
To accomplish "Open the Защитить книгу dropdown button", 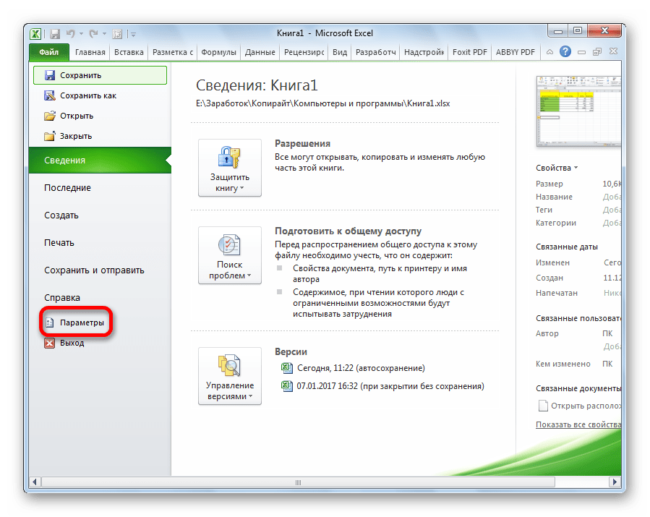I will pyautogui.click(x=230, y=168).
